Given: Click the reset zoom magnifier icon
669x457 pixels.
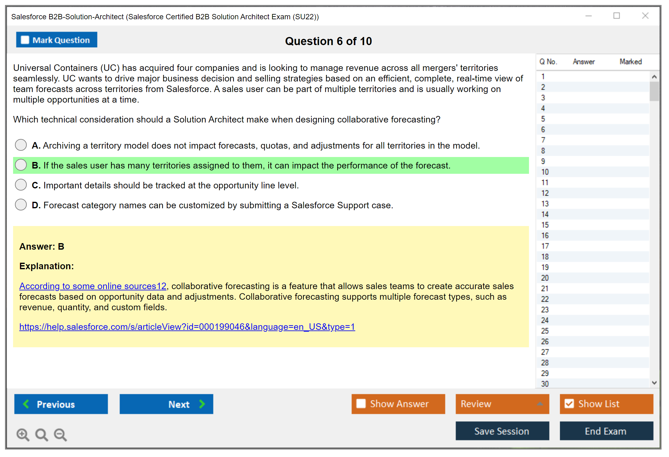Looking at the screenshot, I should (x=41, y=434).
